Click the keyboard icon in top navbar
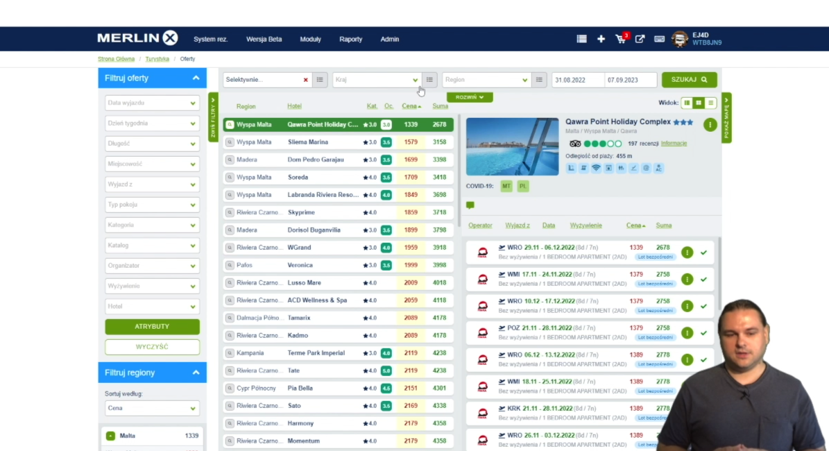 (659, 39)
